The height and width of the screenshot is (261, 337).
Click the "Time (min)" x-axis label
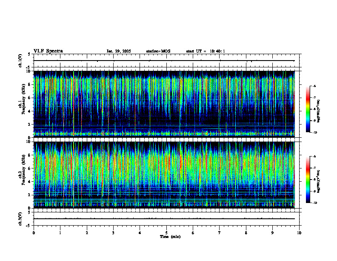(170, 237)
